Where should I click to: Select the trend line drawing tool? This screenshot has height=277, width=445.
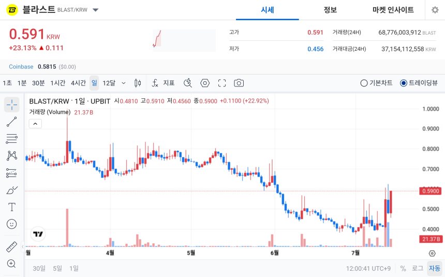point(11,122)
